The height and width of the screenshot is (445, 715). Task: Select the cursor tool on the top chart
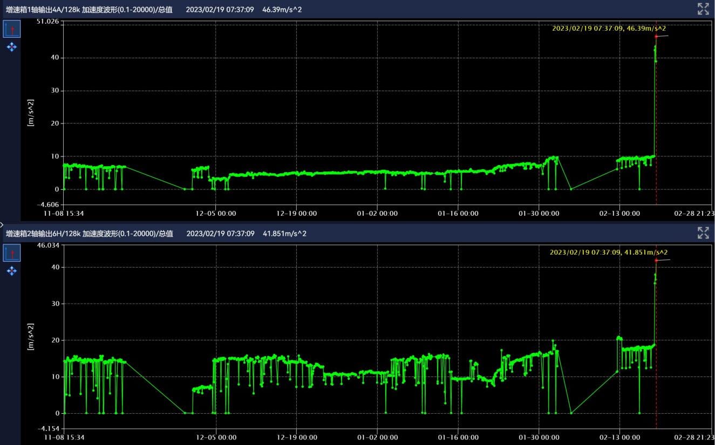12,29
